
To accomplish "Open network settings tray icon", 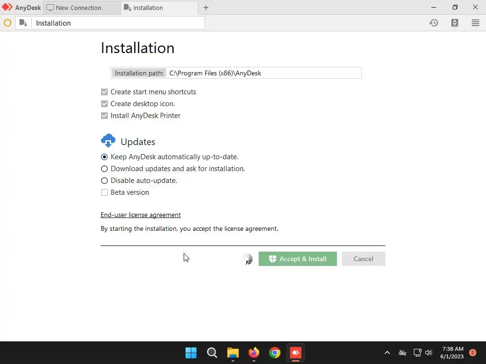I will [417, 353].
